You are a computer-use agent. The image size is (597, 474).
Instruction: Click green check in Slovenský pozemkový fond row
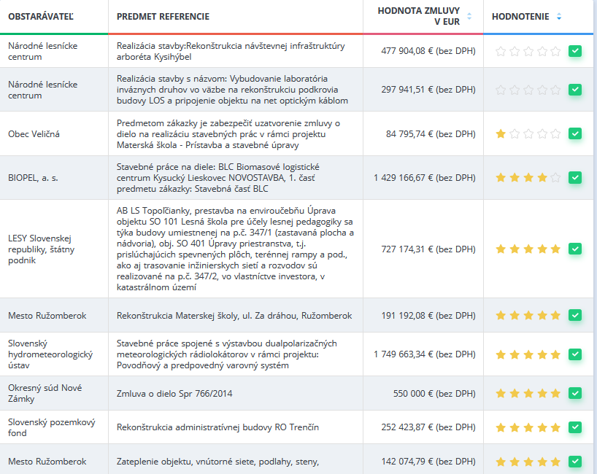click(575, 427)
